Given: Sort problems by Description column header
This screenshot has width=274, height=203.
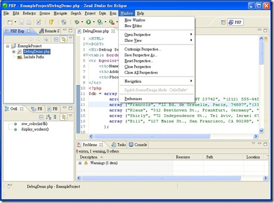Looking at the screenshot, I should tap(124, 157).
